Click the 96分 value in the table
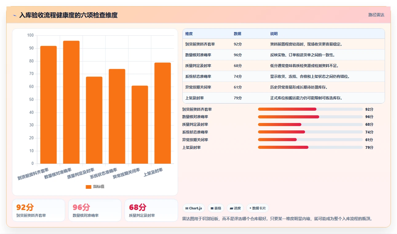 click(238, 55)
